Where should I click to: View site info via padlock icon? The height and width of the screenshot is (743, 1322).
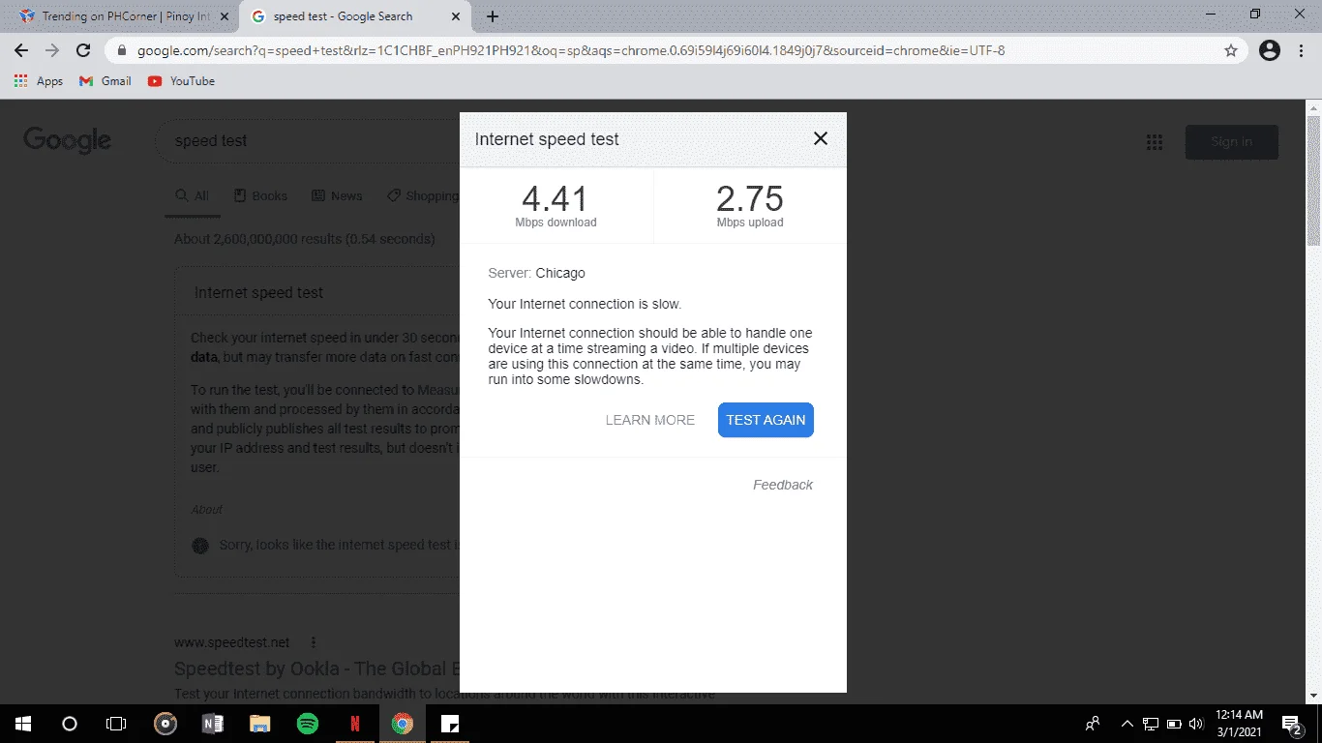pos(122,50)
